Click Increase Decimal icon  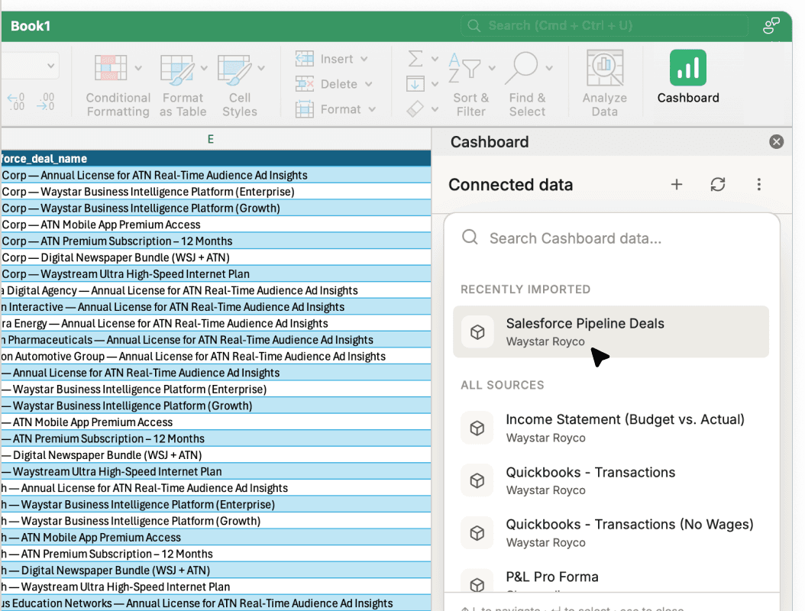coord(16,101)
